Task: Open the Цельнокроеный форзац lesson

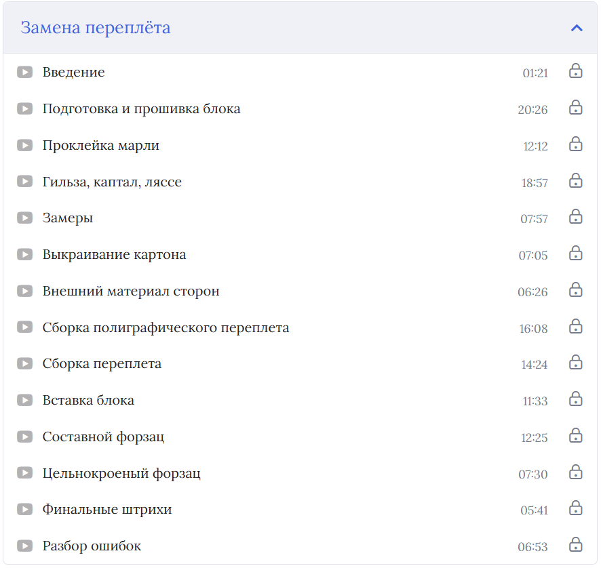Action: coord(121,473)
